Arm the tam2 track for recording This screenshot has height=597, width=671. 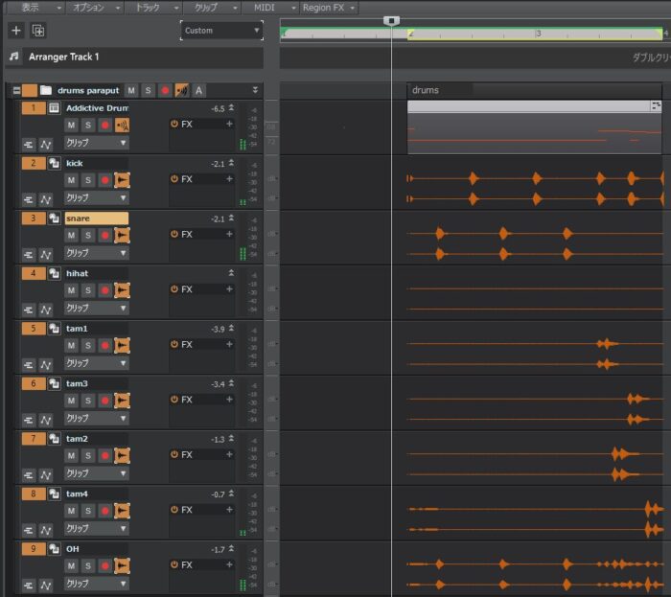(104, 456)
